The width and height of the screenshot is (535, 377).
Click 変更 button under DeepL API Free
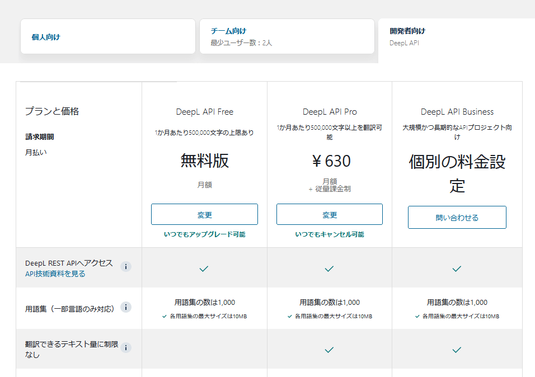(x=204, y=214)
